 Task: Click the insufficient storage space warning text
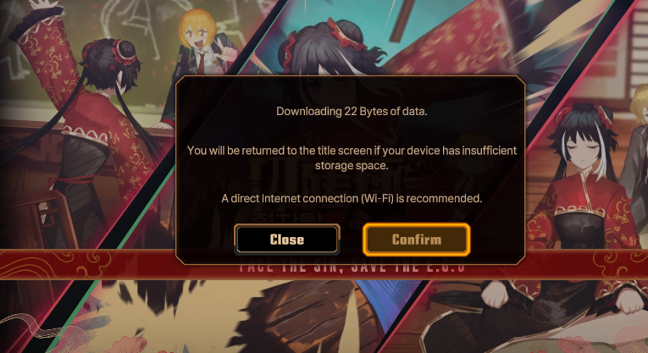pyautogui.click(x=352, y=157)
